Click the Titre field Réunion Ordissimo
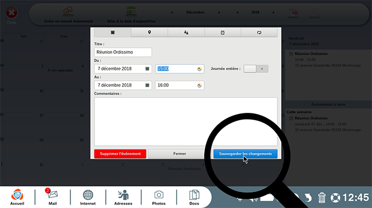 click(123, 52)
